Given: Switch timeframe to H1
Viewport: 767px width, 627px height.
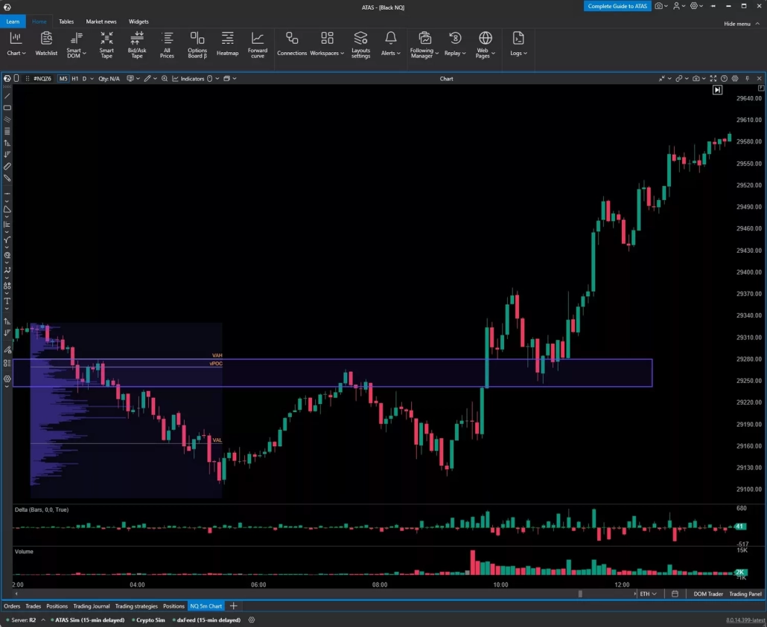Looking at the screenshot, I should click(x=75, y=78).
